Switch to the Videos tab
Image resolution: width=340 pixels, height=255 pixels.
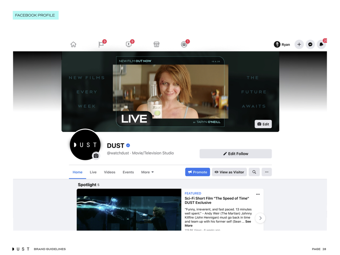[110, 172]
